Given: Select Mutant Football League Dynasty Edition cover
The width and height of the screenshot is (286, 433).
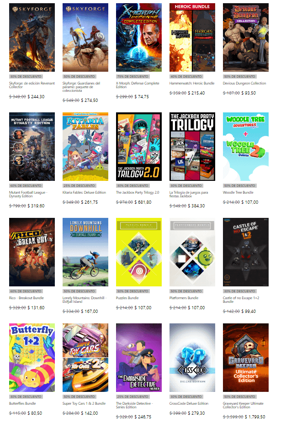Looking at the screenshot, I should [x=32, y=147].
